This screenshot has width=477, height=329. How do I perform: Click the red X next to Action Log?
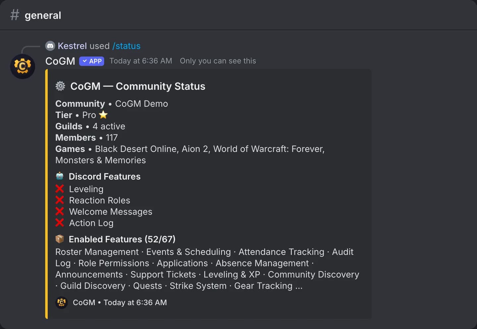pyautogui.click(x=60, y=223)
